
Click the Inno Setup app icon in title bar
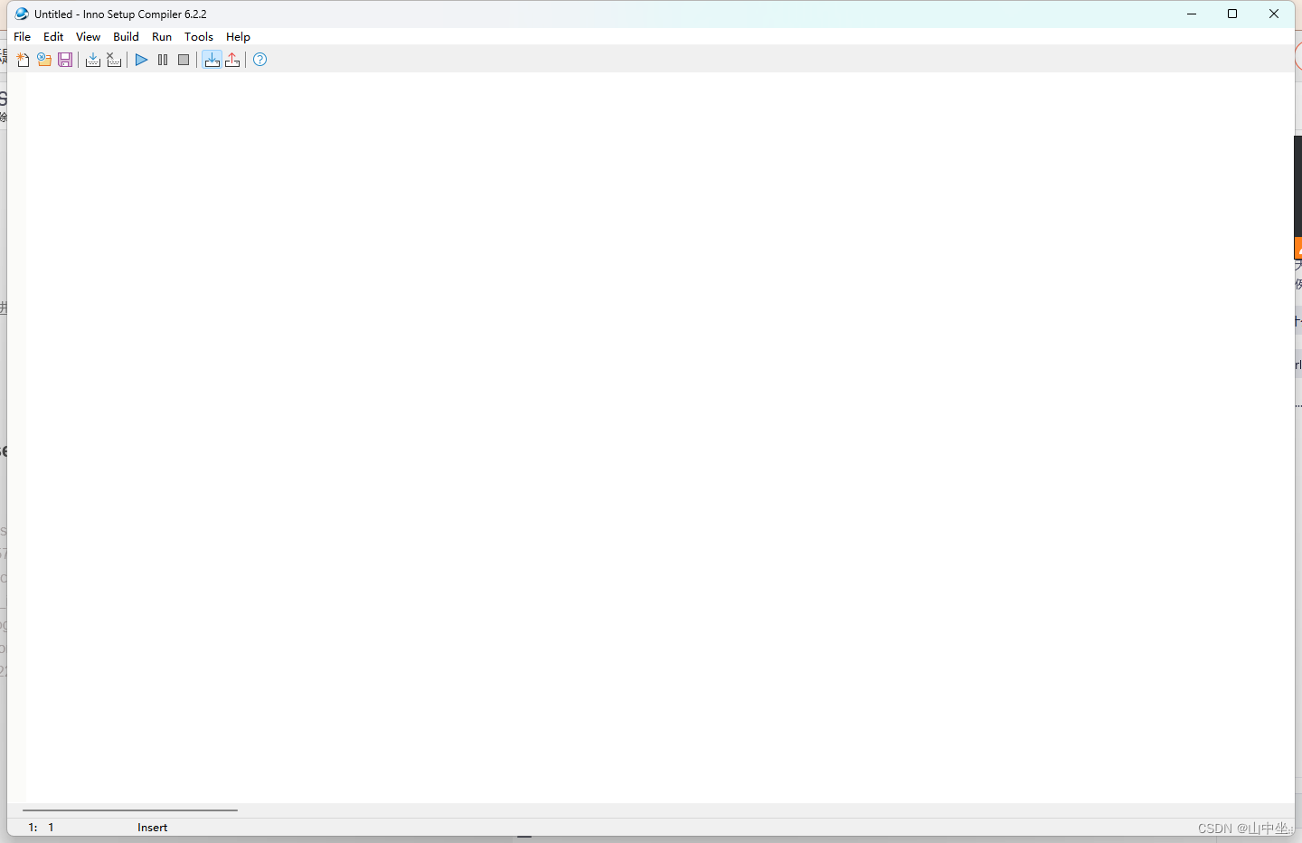[x=22, y=14]
